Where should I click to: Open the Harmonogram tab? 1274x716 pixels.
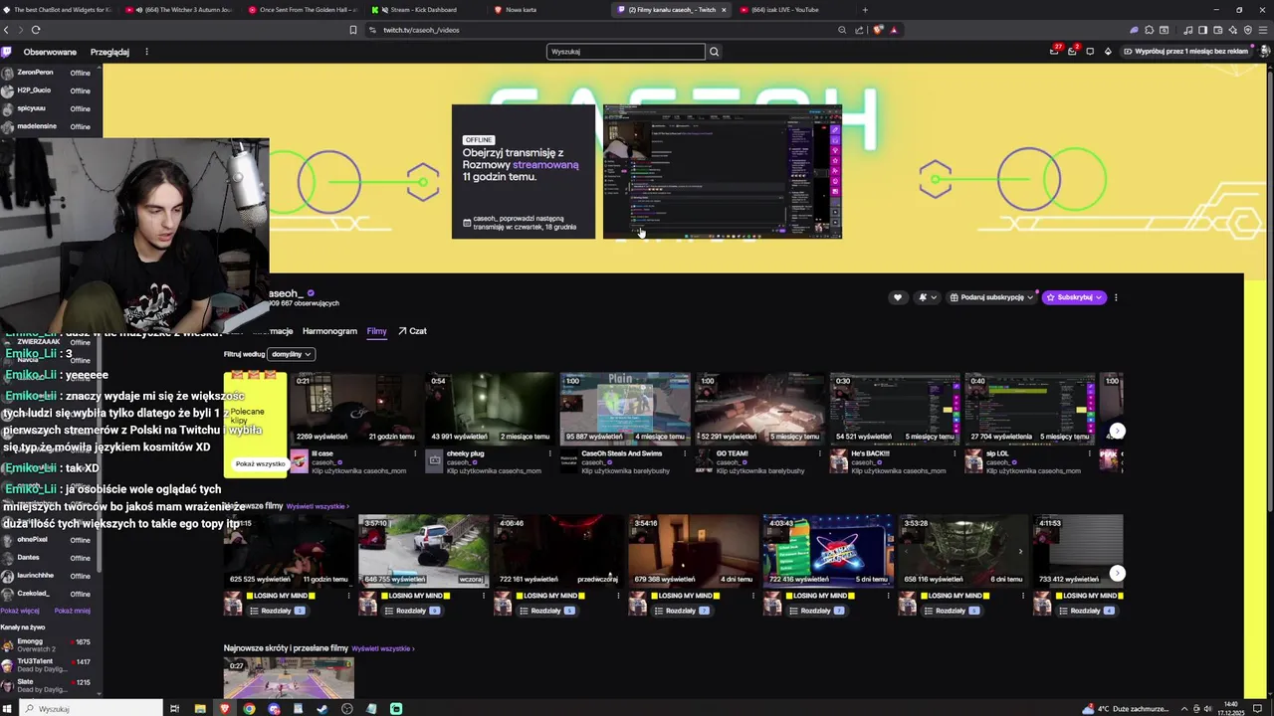pos(329,331)
